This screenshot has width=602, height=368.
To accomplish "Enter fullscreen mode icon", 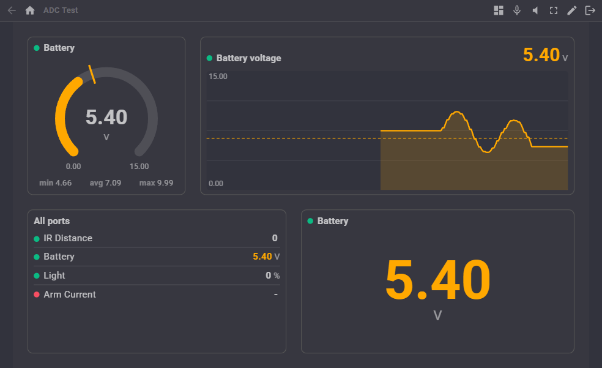I will pyautogui.click(x=553, y=10).
